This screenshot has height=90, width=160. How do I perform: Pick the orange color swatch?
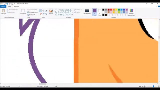pos(114,9)
